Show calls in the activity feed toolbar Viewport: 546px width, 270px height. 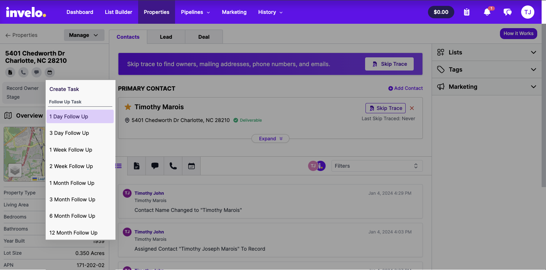173,166
